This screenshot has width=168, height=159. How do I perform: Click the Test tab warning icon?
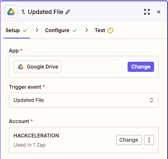110,30
